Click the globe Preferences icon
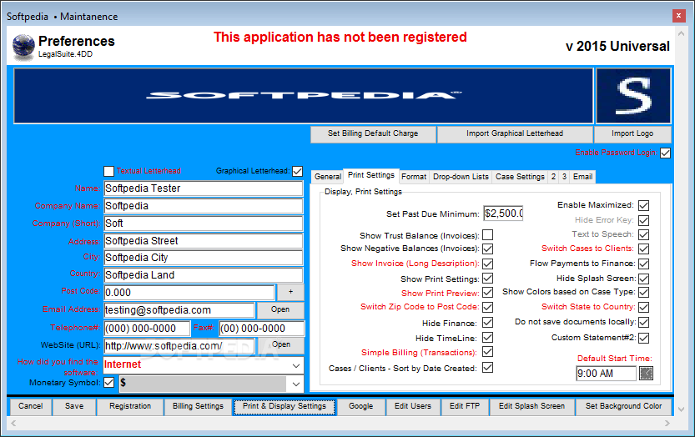This screenshot has width=695, height=437. [23, 46]
